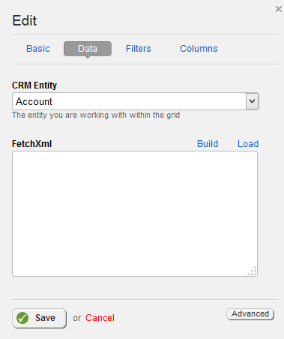Click the FetchXml field label
Screen dimensions: 284x339
coord(32,144)
